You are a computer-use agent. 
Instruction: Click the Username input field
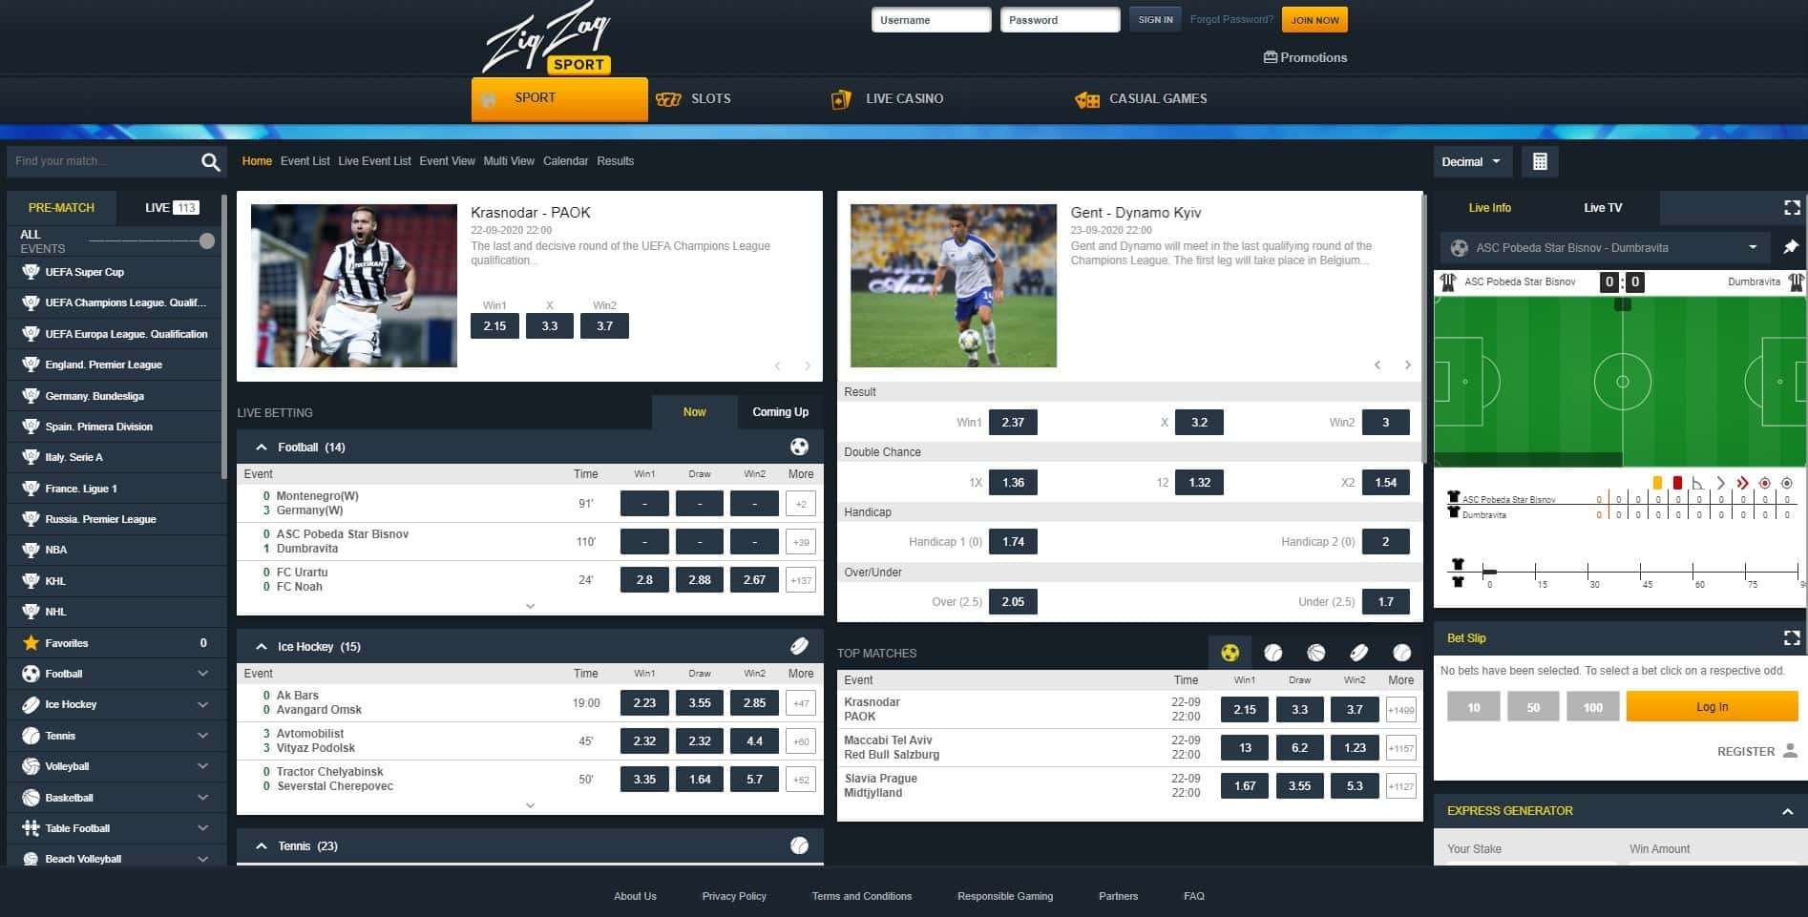[931, 20]
